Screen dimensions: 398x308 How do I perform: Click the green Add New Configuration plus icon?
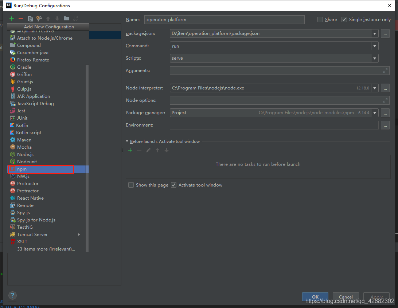tap(11, 19)
